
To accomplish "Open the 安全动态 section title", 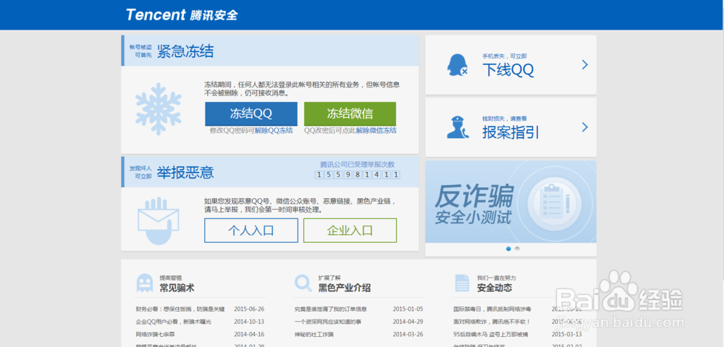I will pyautogui.click(x=494, y=288).
